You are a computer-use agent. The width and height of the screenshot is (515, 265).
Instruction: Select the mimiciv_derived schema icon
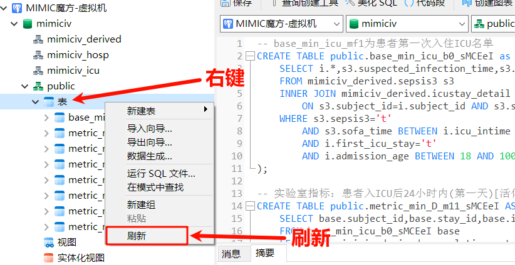(38, 39)
